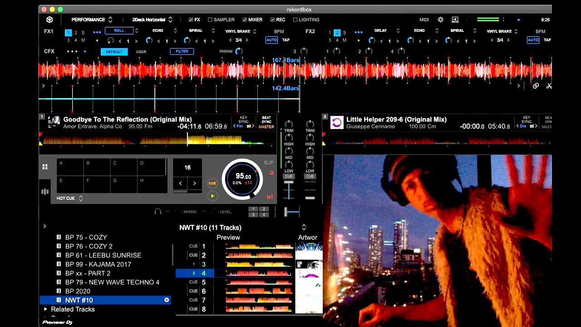The height and width of the screenshot is (327, 581).
Task: Open the FX1 SPIRAL effect dropdown
Action: (x=213, y=31)
